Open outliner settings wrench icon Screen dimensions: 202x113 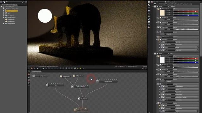point(23,2)
